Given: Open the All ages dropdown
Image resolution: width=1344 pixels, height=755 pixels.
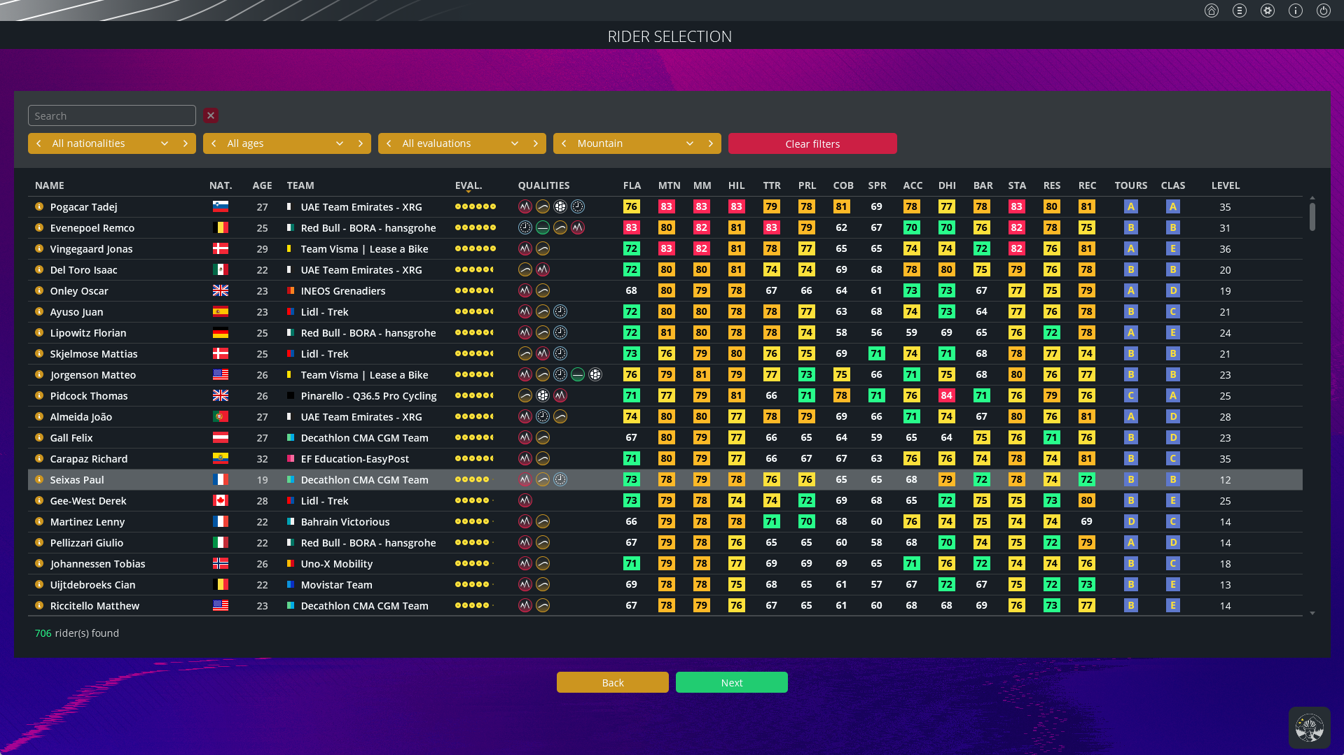Looking at the screenshot, I should (287, 143).
